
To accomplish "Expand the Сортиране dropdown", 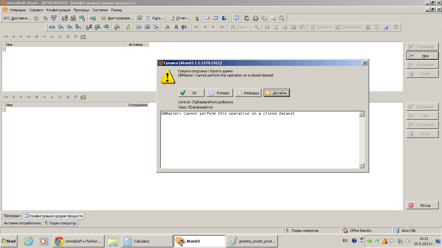I will 349,27.
